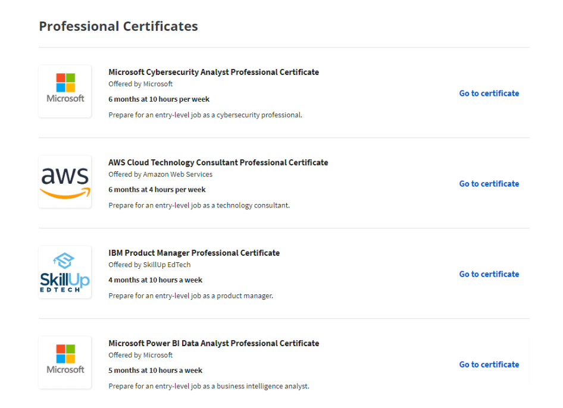
Task: Click the 'Professional Certificates' heading
Action: (x=118, y=26)
